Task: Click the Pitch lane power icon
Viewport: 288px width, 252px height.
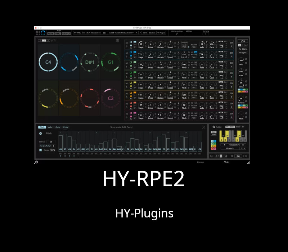Action: (41, 134)
